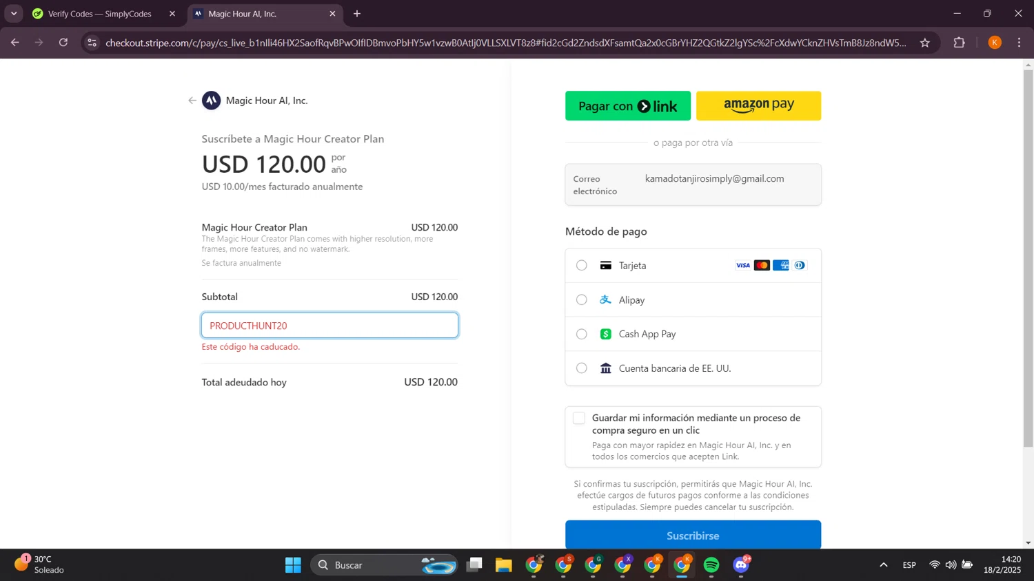
Task: Open a new browser tab
Action: [357, 14]
